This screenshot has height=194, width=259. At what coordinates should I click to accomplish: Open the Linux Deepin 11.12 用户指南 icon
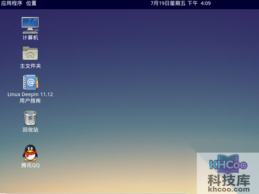[x=31, y=82]
